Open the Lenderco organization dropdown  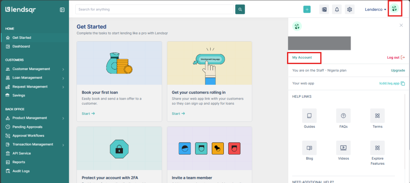click(376, 10)
